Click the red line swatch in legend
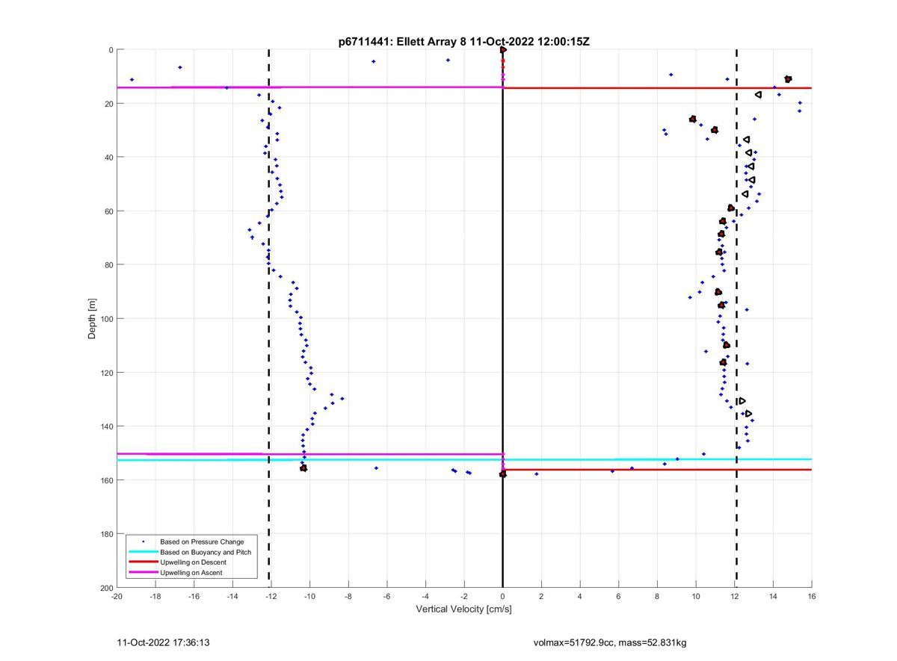Viewport: 897px width, 661px height. click(x=144, y=562)
